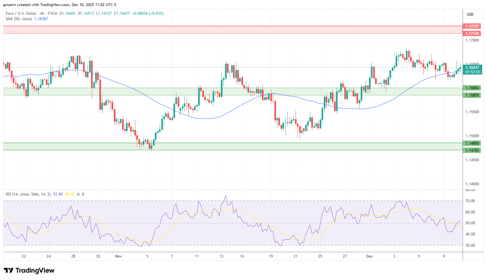Click the red resistance zone rectangle
Viewport: 487px width, 280px height.
click(233, 30)
